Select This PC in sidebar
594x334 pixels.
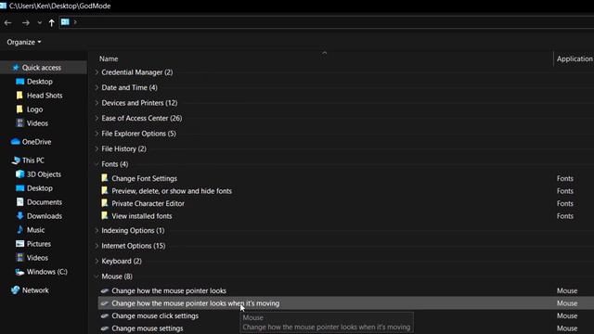tap(33, 161)
